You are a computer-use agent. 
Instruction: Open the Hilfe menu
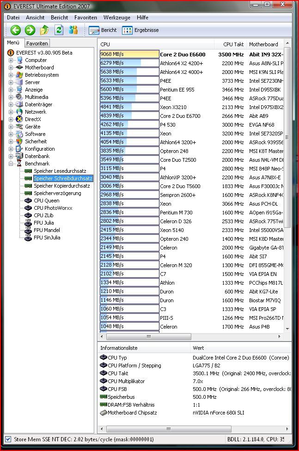tap(142, 18)
